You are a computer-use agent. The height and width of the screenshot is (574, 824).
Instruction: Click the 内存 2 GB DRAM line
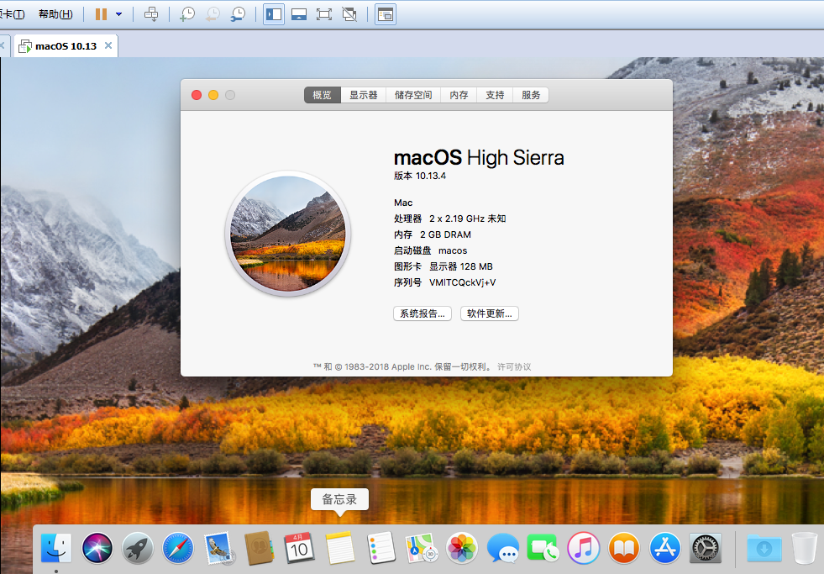[x=433, y=234]
